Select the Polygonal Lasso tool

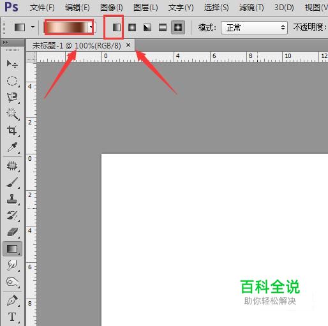click(x=12, y=98)
